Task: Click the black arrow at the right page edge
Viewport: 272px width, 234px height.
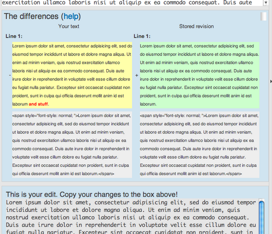Action: pos(271,81)
